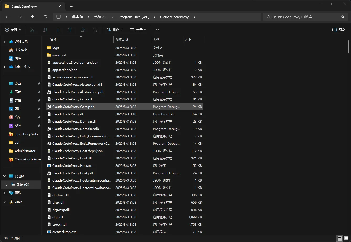Open the 查看 view menu

(138, 30)
